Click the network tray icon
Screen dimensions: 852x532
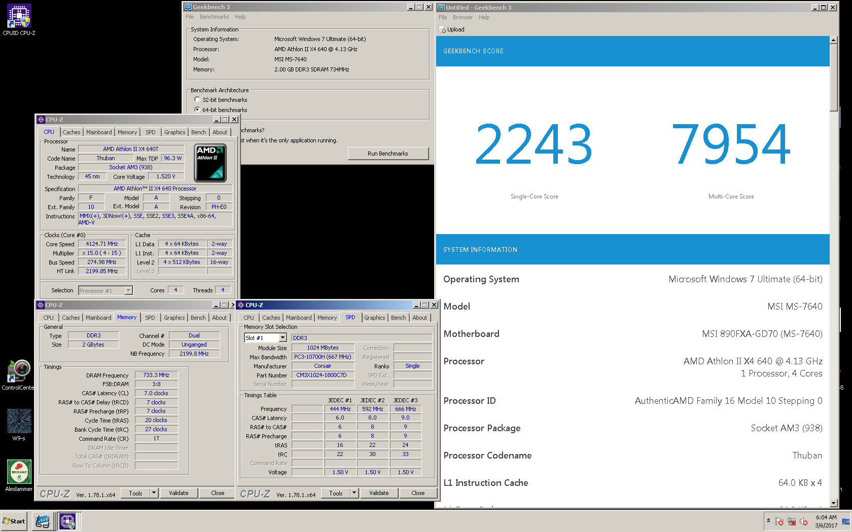(792, 521)
